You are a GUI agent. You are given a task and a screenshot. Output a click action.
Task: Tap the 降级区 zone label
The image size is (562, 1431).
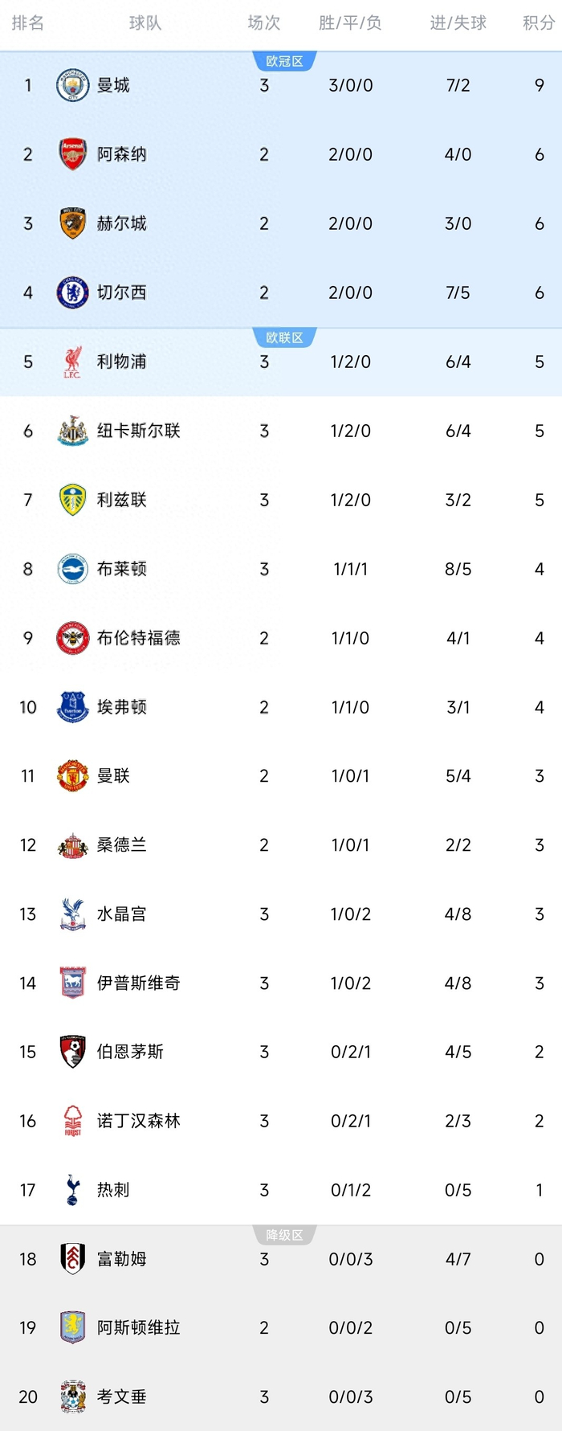285,1235
